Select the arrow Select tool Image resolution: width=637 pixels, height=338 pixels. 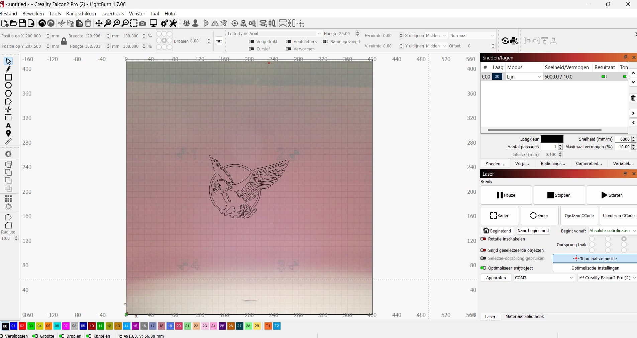tap(8, 61)
